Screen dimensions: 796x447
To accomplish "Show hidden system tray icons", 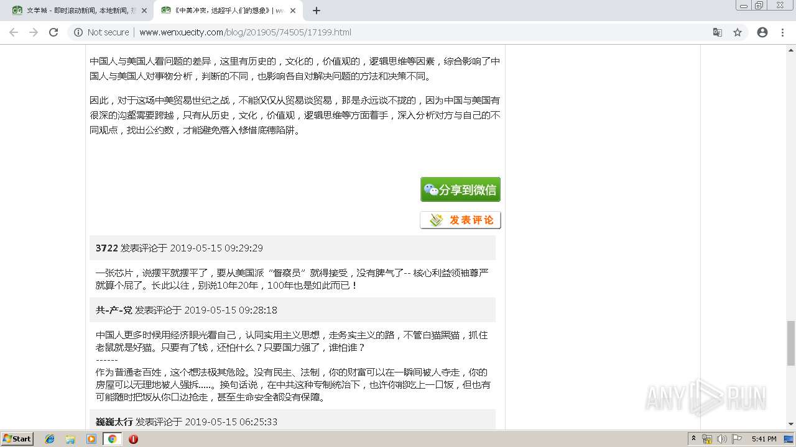I will coord(693,439).
